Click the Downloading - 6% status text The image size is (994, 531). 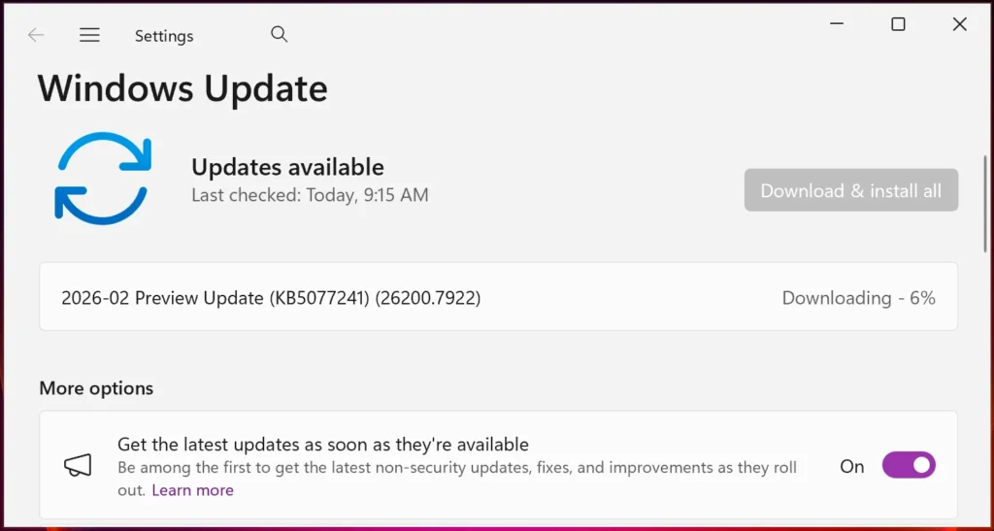pyautogui.click(x=858, y=298)
